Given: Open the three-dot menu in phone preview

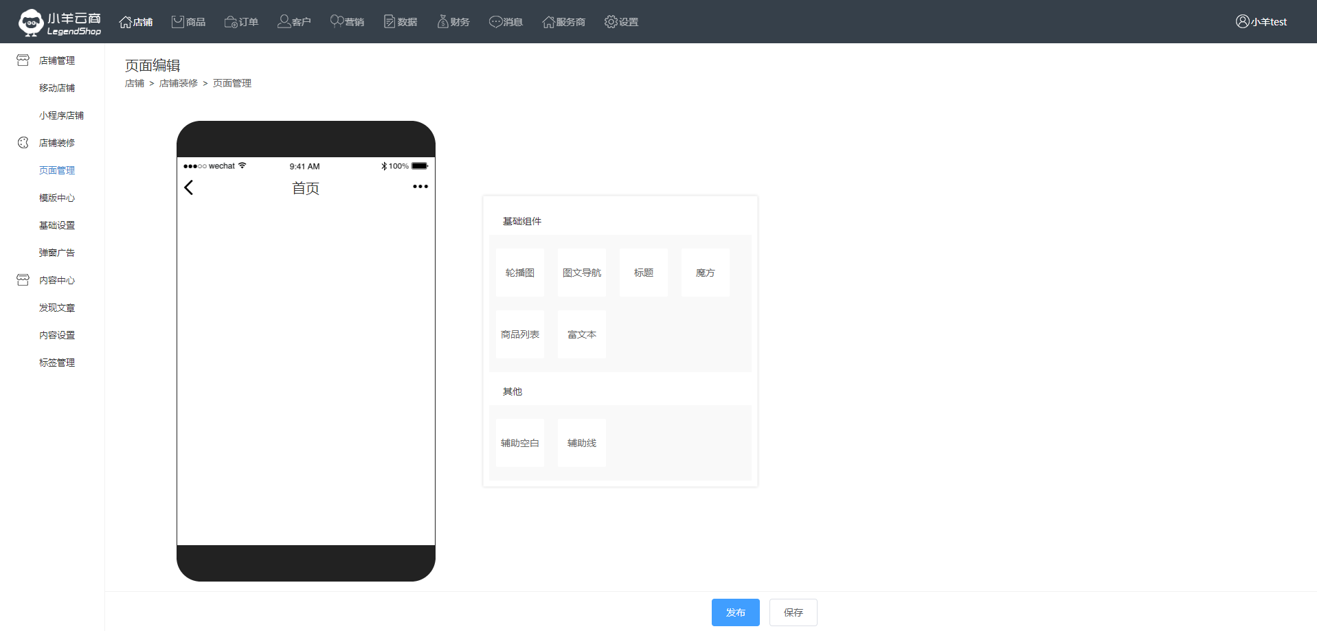Looking at the screenshot, I should [x=420, y=187].
